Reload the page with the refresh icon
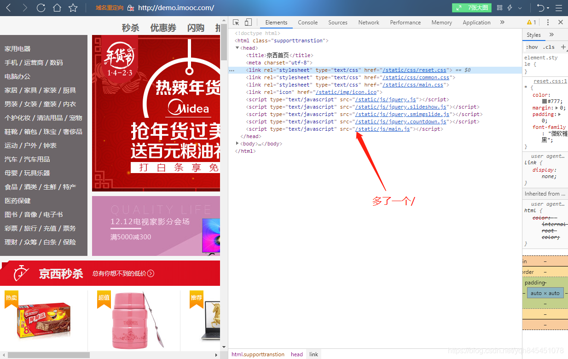The width and height of the screenshot is (568, 359). click(41, 8)
